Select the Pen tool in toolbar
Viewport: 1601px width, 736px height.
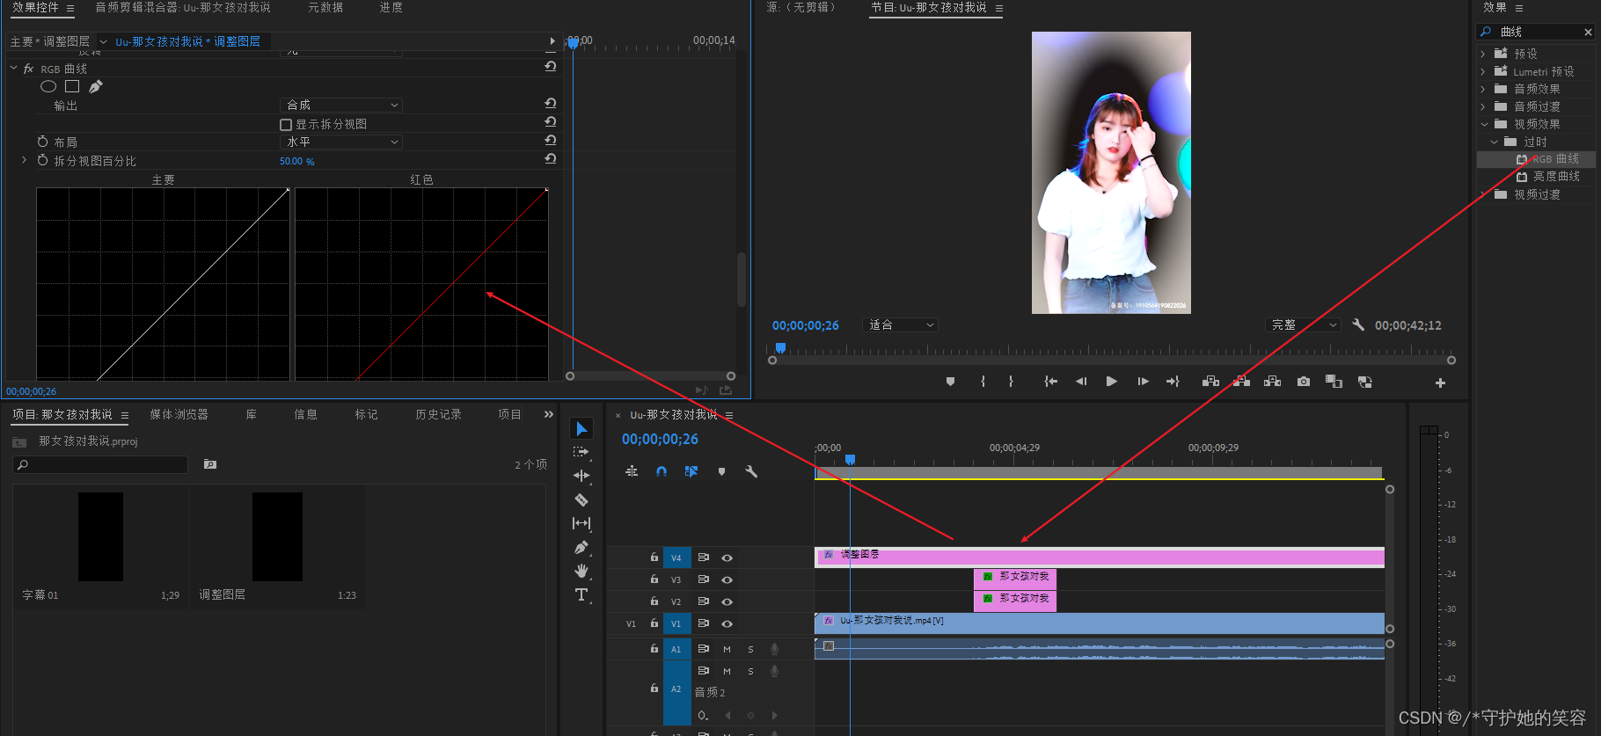(x=581, y=547)
